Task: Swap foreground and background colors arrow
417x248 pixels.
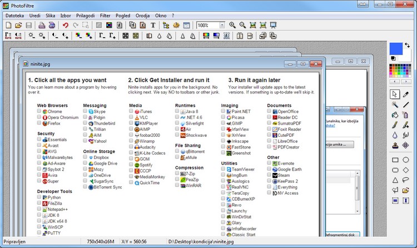Action: pos(407,45)
